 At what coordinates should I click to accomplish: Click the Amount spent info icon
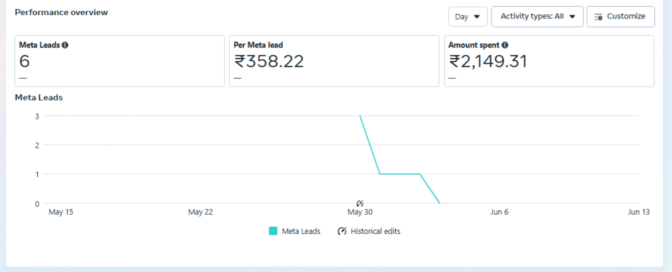(x=504, y=45)
